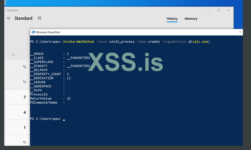Switch to the History tab in Calculator

(172, 19)
